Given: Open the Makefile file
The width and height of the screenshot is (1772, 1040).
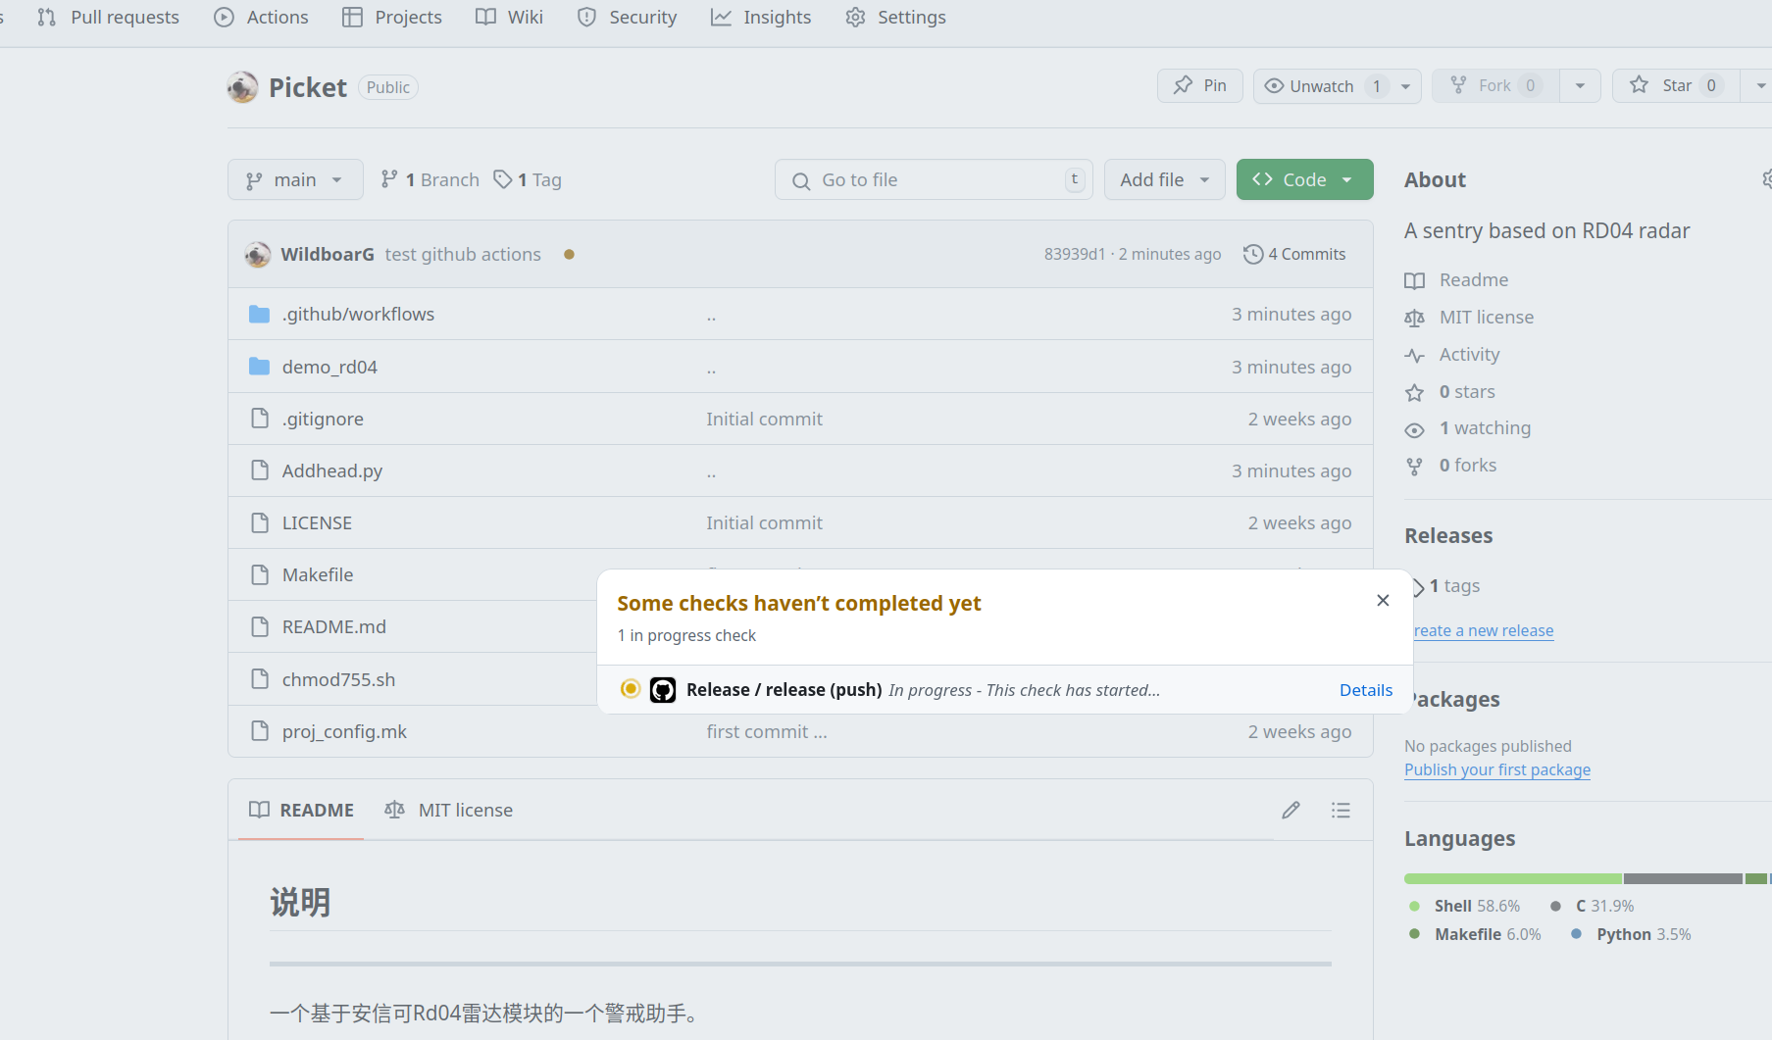Looking at the screenshot, I should tap(318, 574).
